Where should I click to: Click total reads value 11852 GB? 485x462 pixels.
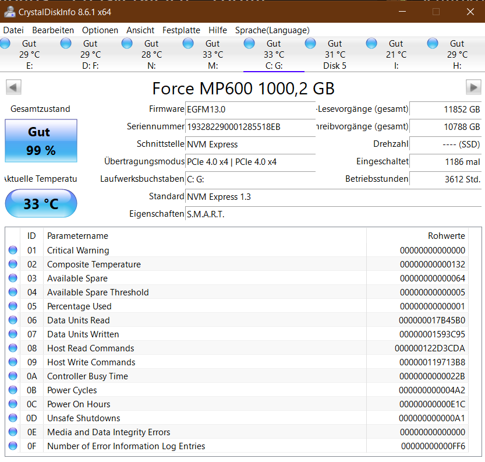(x=445, y=109)
